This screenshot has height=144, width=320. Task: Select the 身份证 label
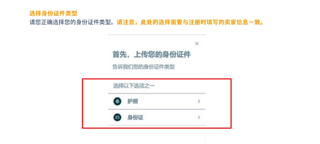(x=135, y=117)
